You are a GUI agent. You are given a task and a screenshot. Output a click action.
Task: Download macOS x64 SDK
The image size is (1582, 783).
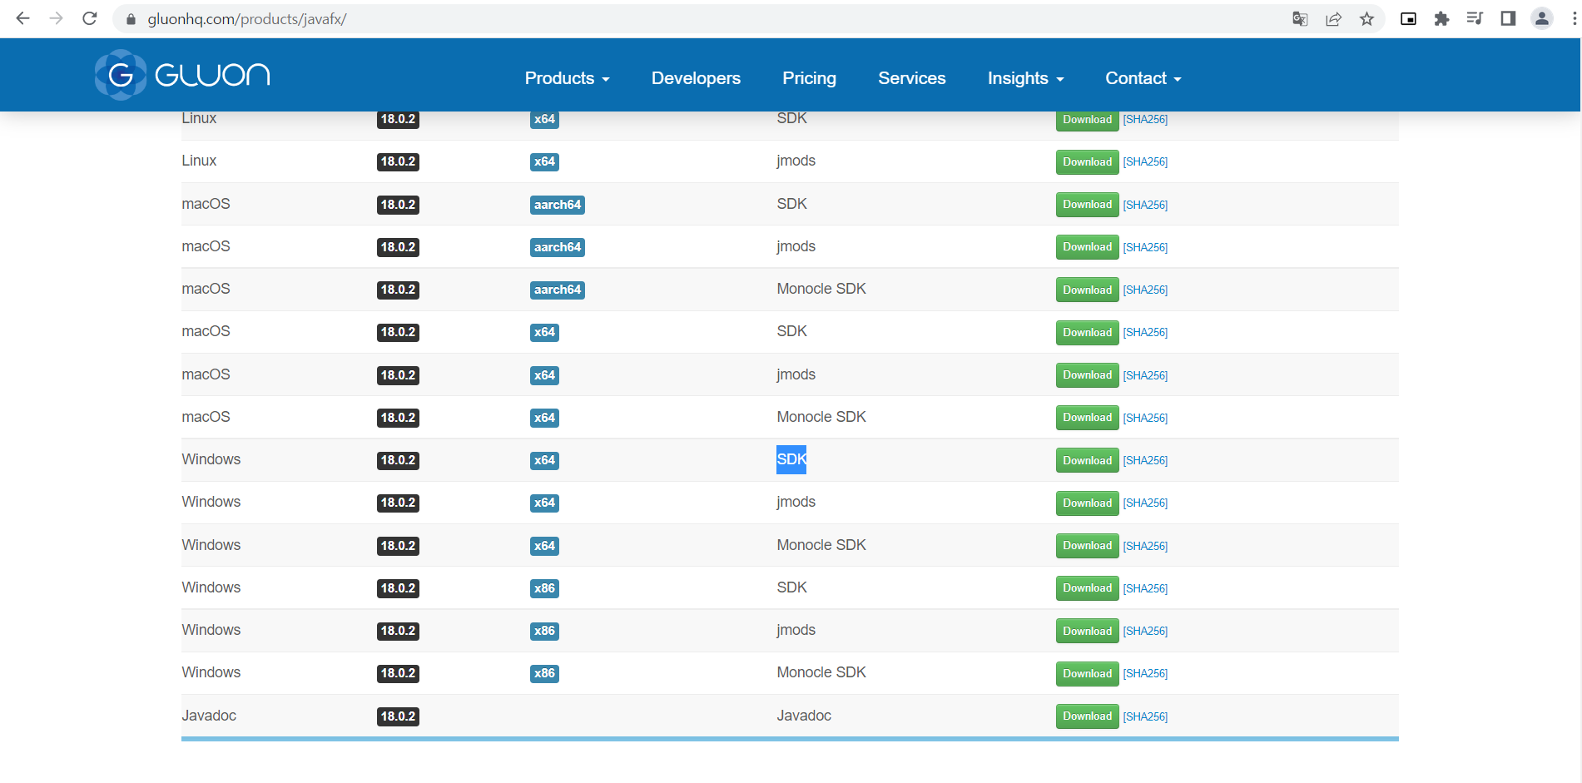[1087, 333]
